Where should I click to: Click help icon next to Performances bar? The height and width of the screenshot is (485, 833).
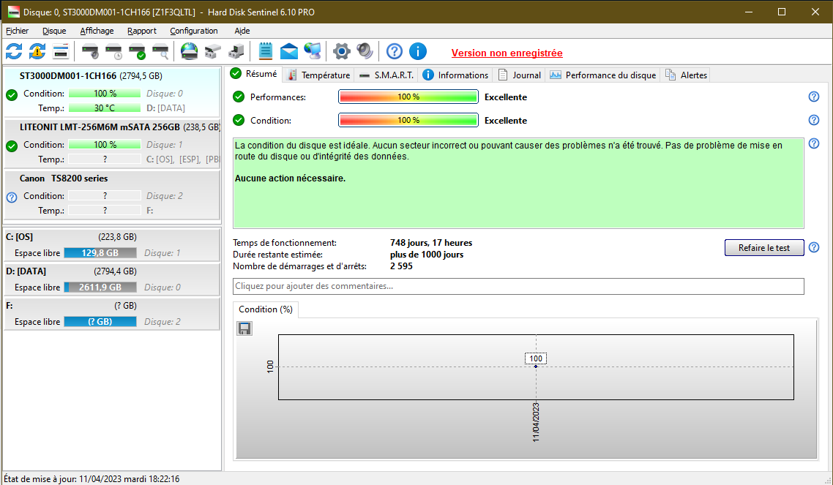coord(813,97)
